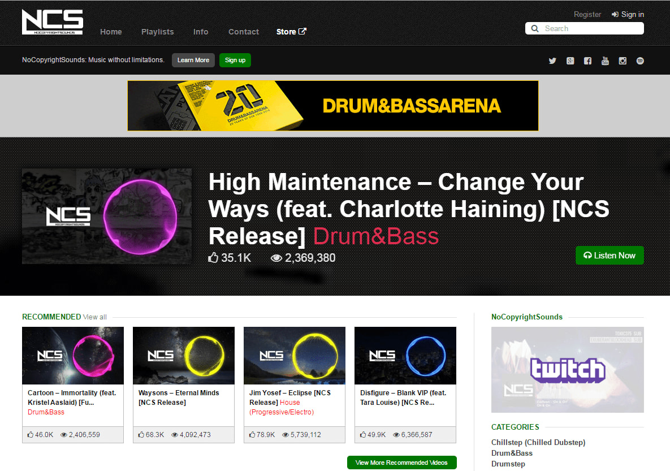Open the Playlists menu item
Image resolution: width=670 pixels, height=471 pixels.
coord(157,32)
